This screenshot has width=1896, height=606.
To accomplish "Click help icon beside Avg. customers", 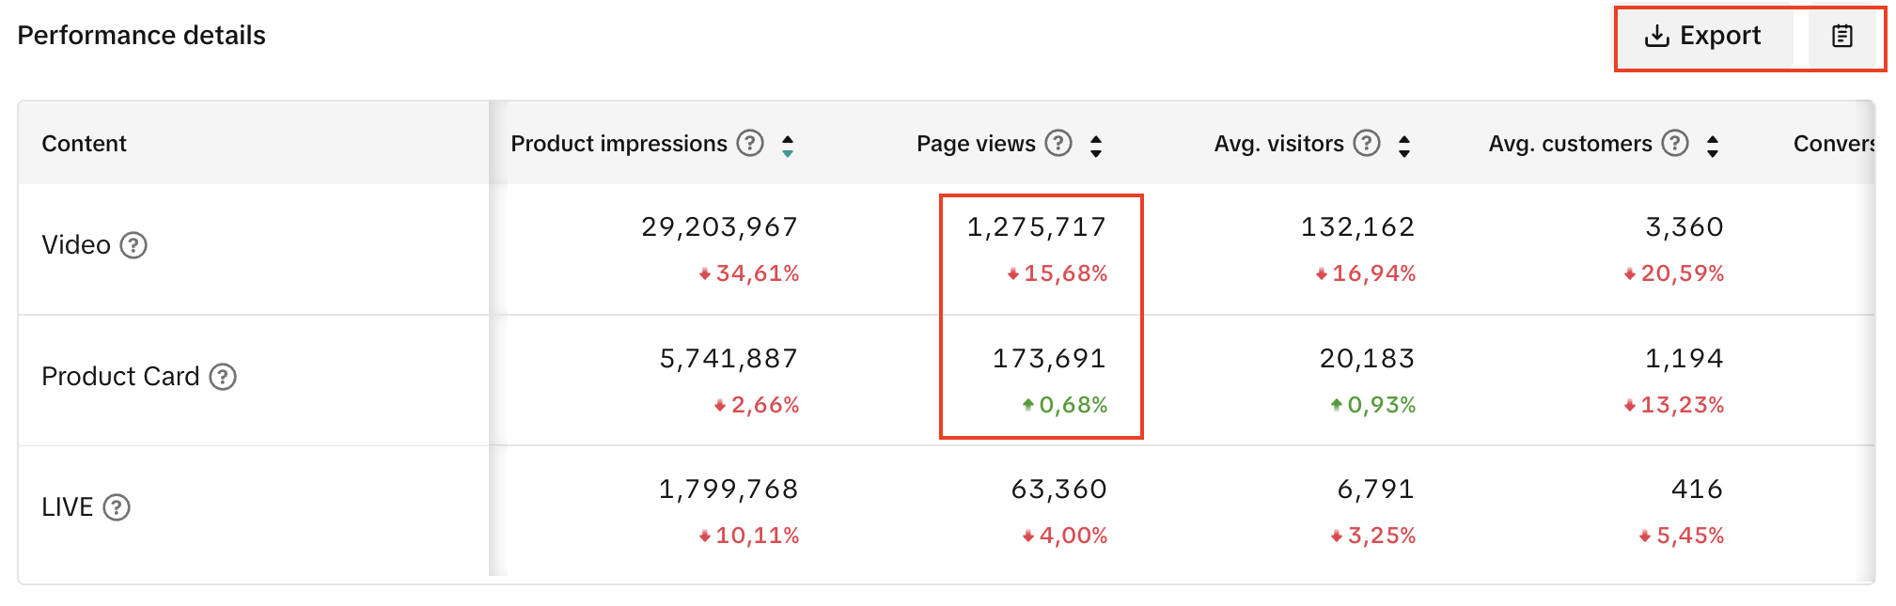I will point(1675,144).
